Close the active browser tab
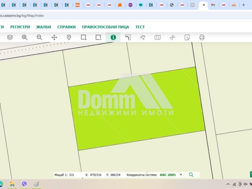Viewport: 252px width, 189px height. coord(203,5)
